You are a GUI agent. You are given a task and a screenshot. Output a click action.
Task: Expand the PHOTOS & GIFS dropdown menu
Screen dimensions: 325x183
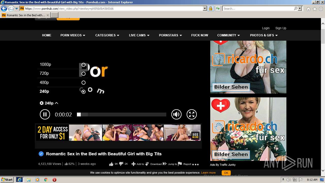pos(264,35)
